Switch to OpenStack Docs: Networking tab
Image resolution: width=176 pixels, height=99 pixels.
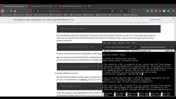tap(72, 6)
